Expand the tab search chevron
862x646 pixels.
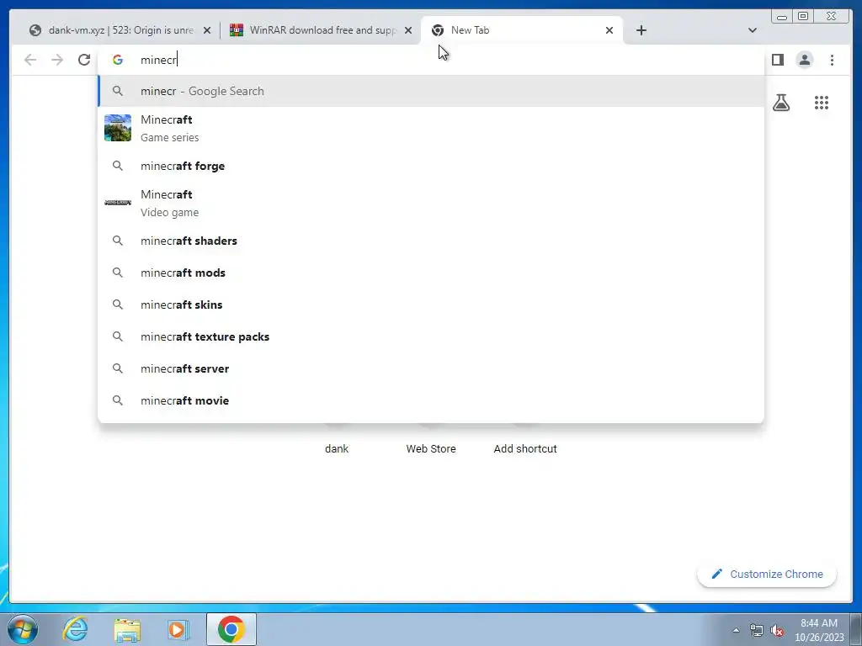click(x=752, y=30)
